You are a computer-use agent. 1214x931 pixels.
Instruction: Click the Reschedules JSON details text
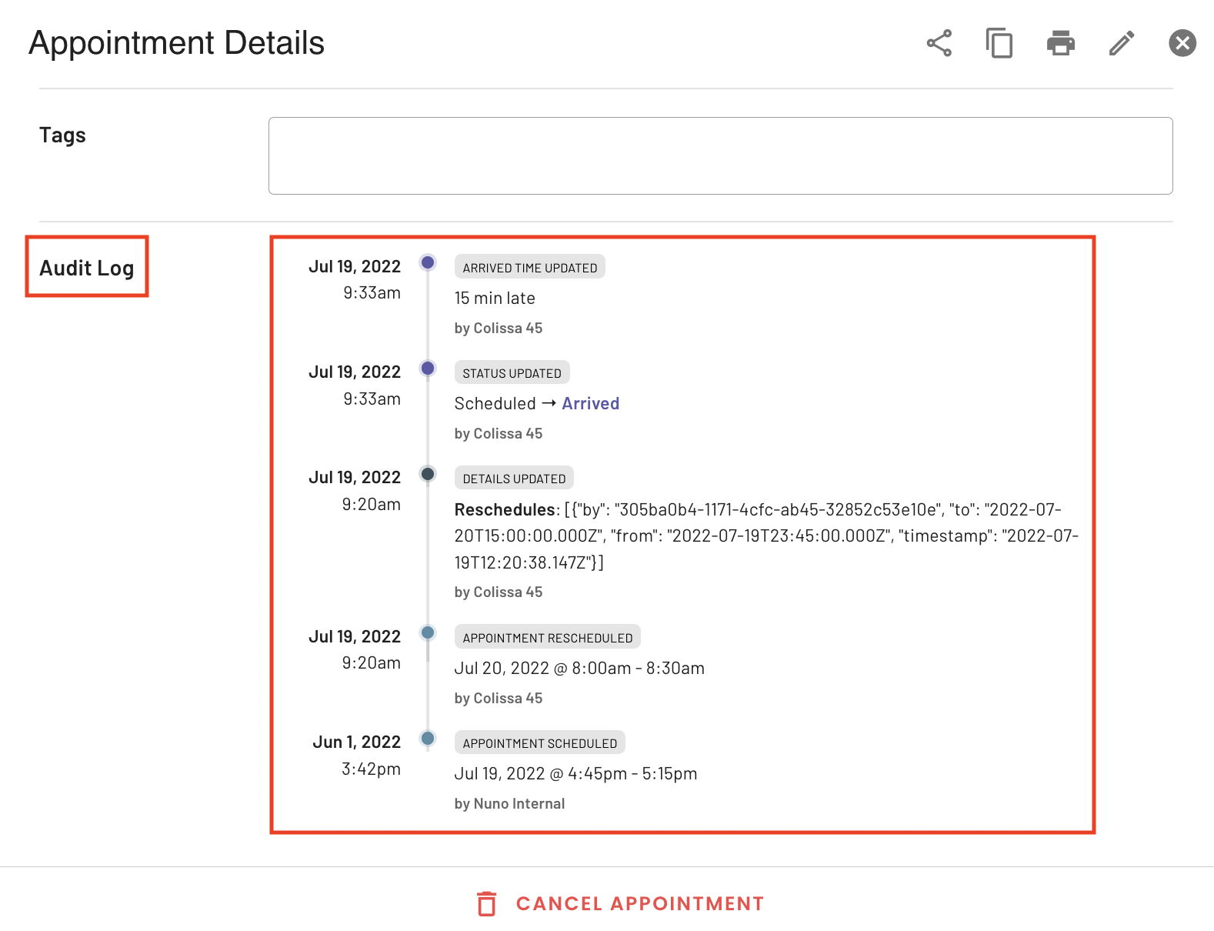pyautogui.click(x=766, y=536)
